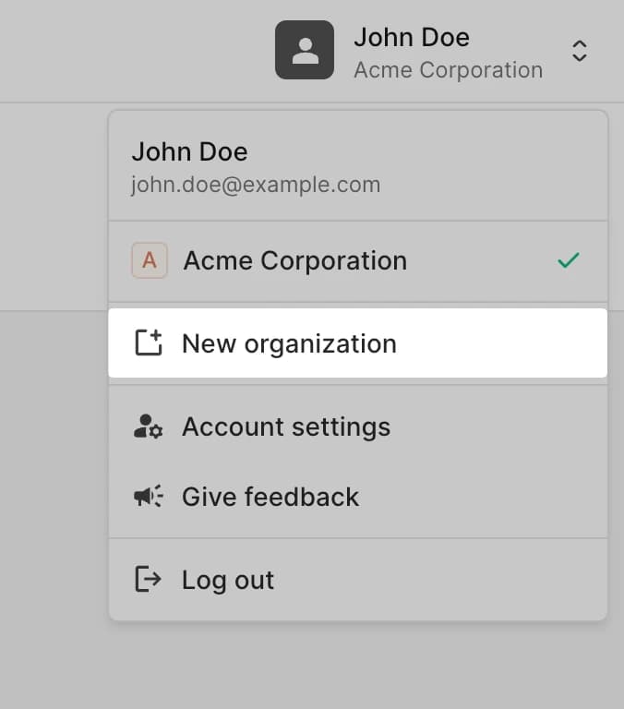624x709 pixels.
Task: Collapse the account switcher using up-down chevron
Action: (579, 51)
